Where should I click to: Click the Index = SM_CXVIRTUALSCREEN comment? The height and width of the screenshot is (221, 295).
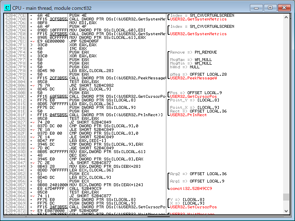pyautogui.click(x=202, y=16)
